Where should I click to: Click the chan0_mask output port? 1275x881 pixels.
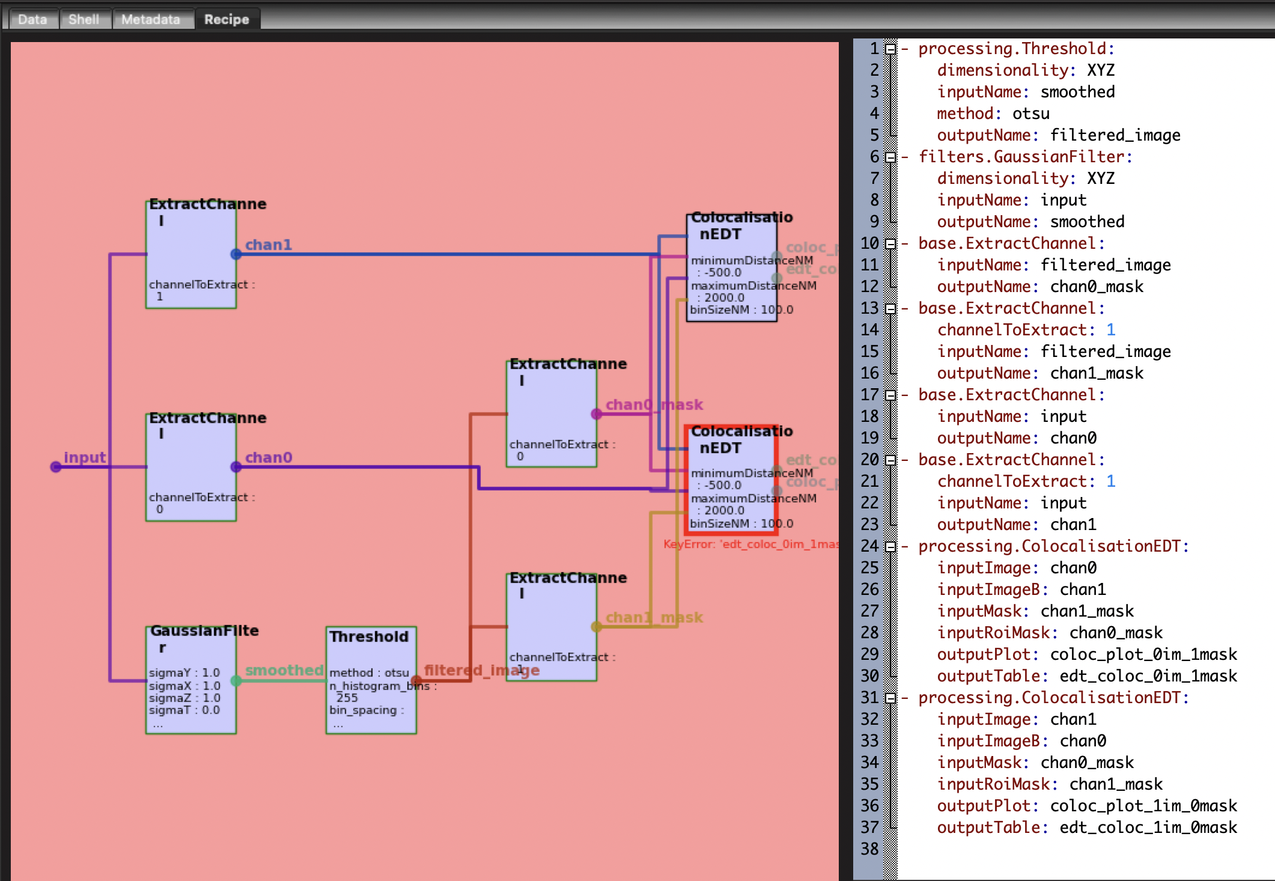click(x=596, y=413)
